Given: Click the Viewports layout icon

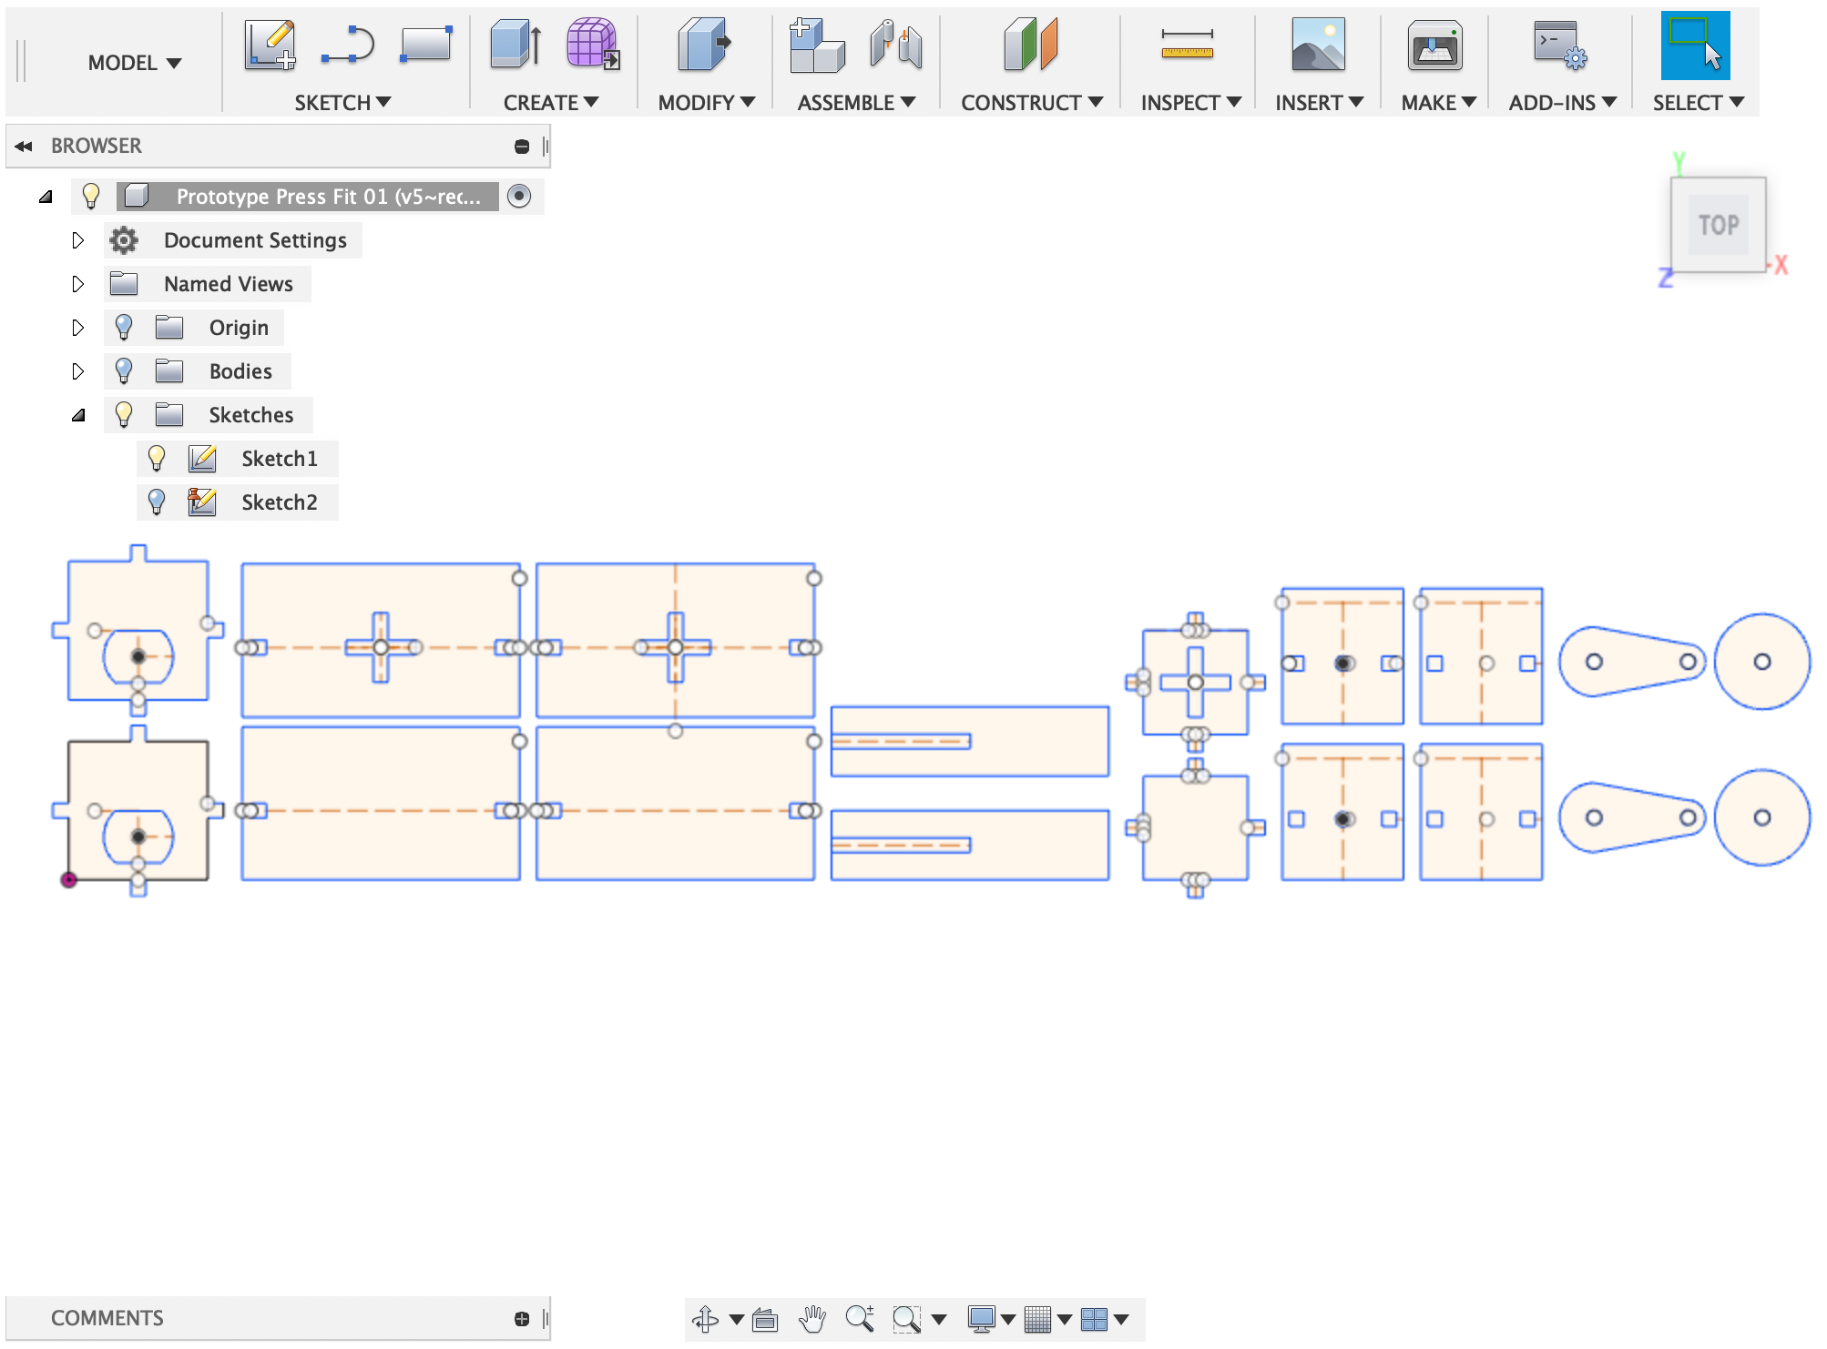Looking at the screenshot, I should 1094,1319.
